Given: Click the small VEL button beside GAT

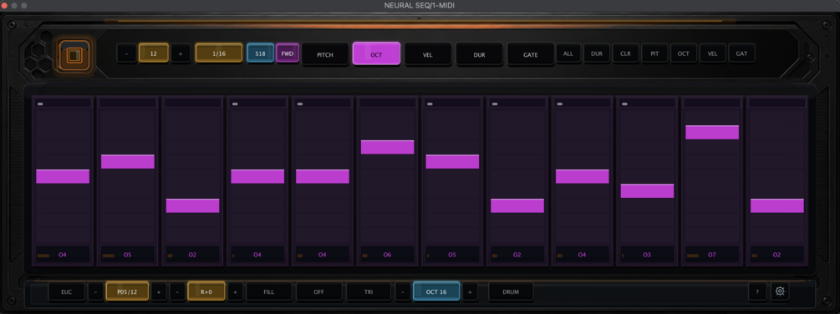Looking at the screenshot, I should 712,53.
